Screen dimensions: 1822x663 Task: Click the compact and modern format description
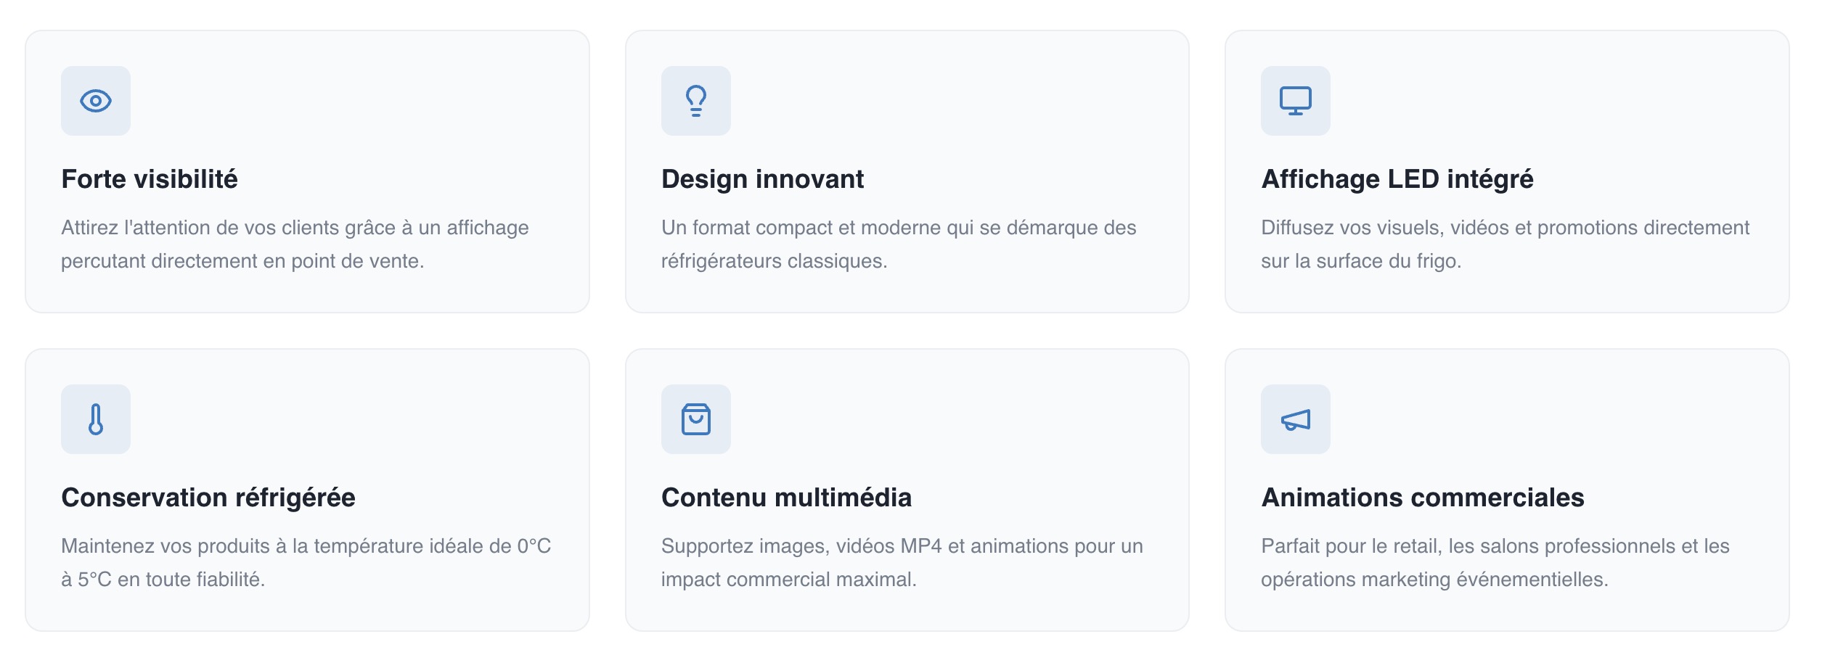[898, 244]
